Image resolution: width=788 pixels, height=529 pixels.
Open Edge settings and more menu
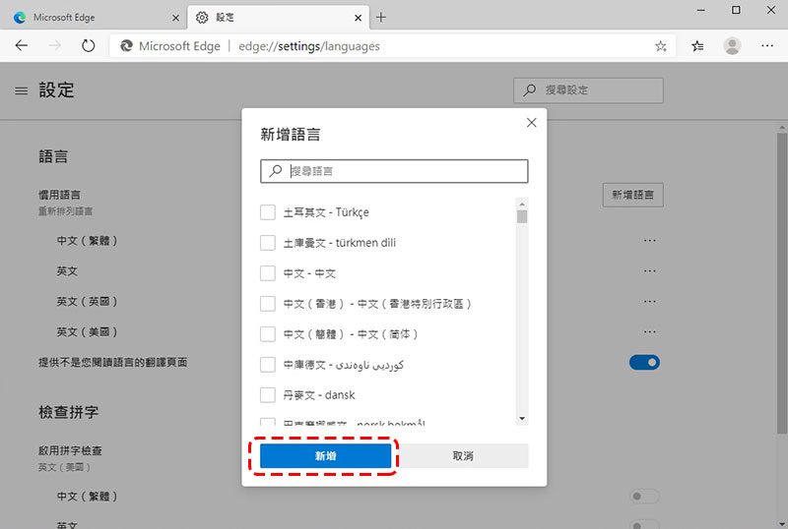pyautogui.click(x=767, y=45)
